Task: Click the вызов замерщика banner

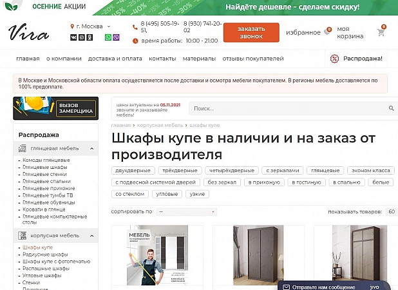Action: click(x=56, y=108)
